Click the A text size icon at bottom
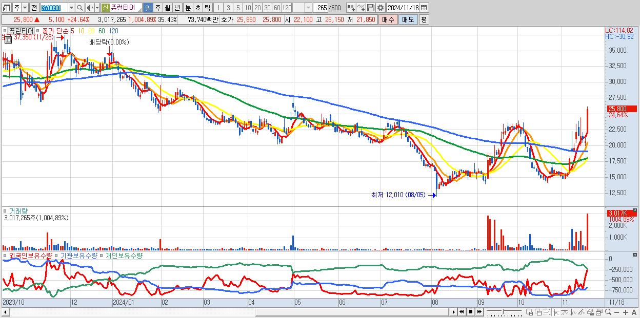The image size is (640, 318). (634, 312)
